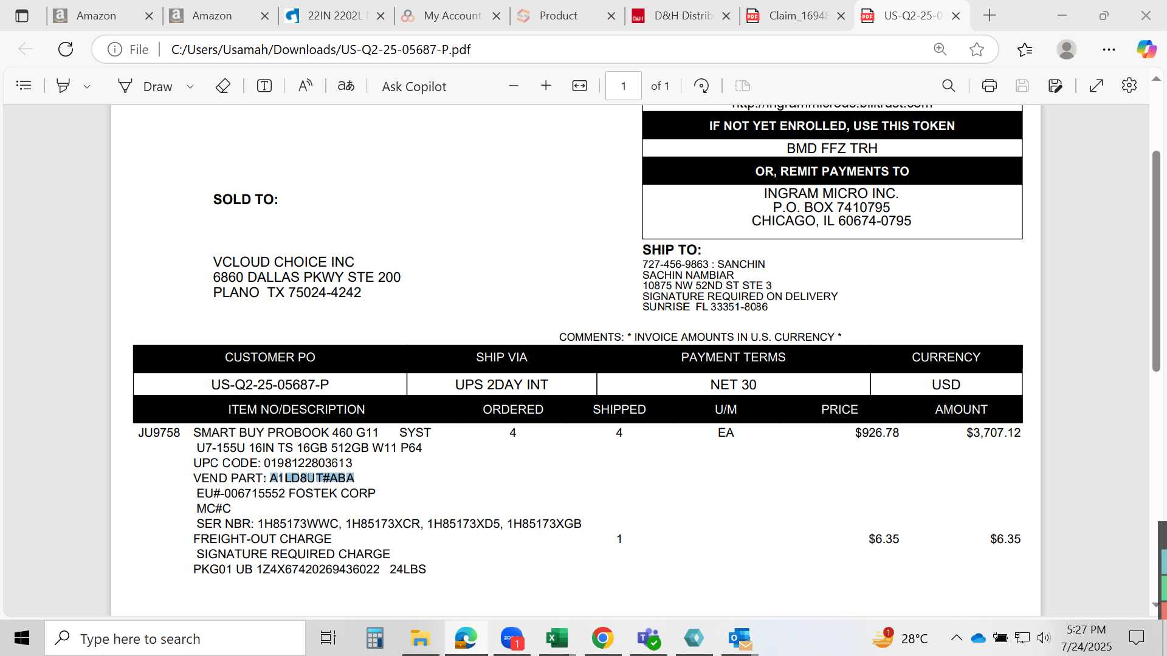The height and width of the screenshot is (656, 1167).
Task: Zoom in on the PDF
Action: (x=546, y=86)
